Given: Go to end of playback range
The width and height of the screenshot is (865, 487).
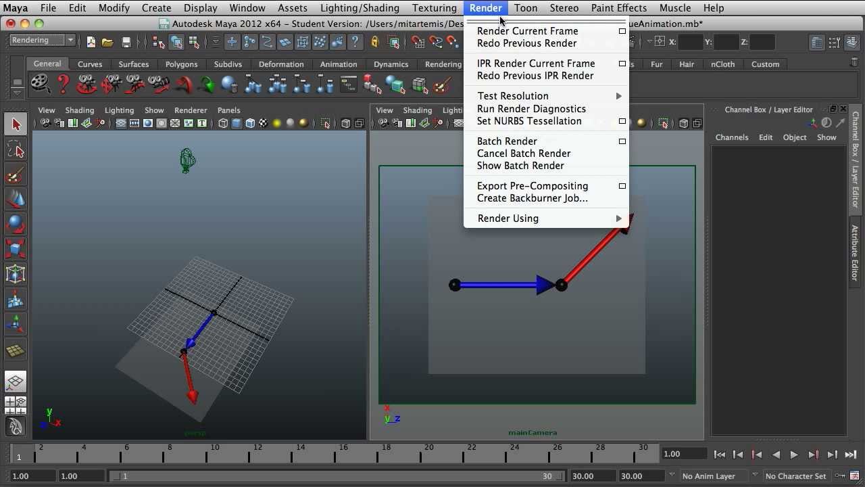Looking at the screenshot, I should point(851,455).
